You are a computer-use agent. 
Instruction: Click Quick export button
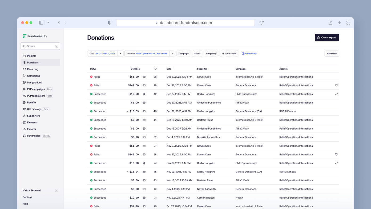coord(327,38)
